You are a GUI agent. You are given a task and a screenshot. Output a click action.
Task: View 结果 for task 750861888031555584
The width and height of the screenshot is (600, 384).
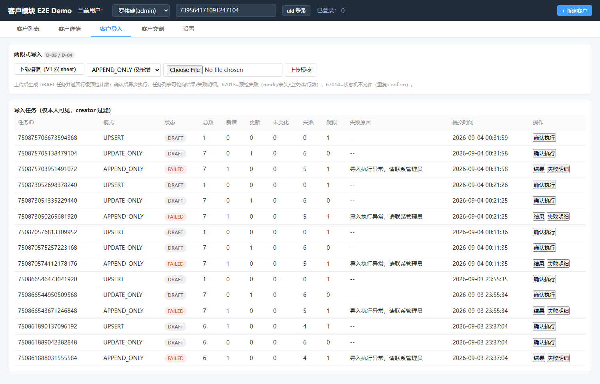(x=539, y=358)
